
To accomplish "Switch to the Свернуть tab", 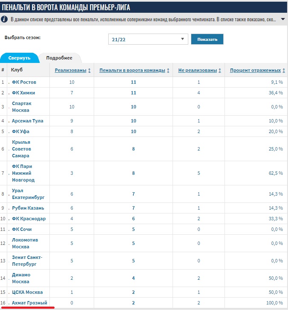I will click(x=20, y=58).
